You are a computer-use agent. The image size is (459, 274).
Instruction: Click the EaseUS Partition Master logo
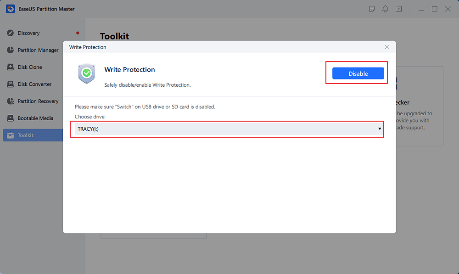click(x=10, y=9)
